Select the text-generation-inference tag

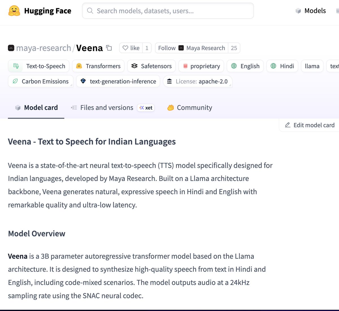(x=118, y=81)
